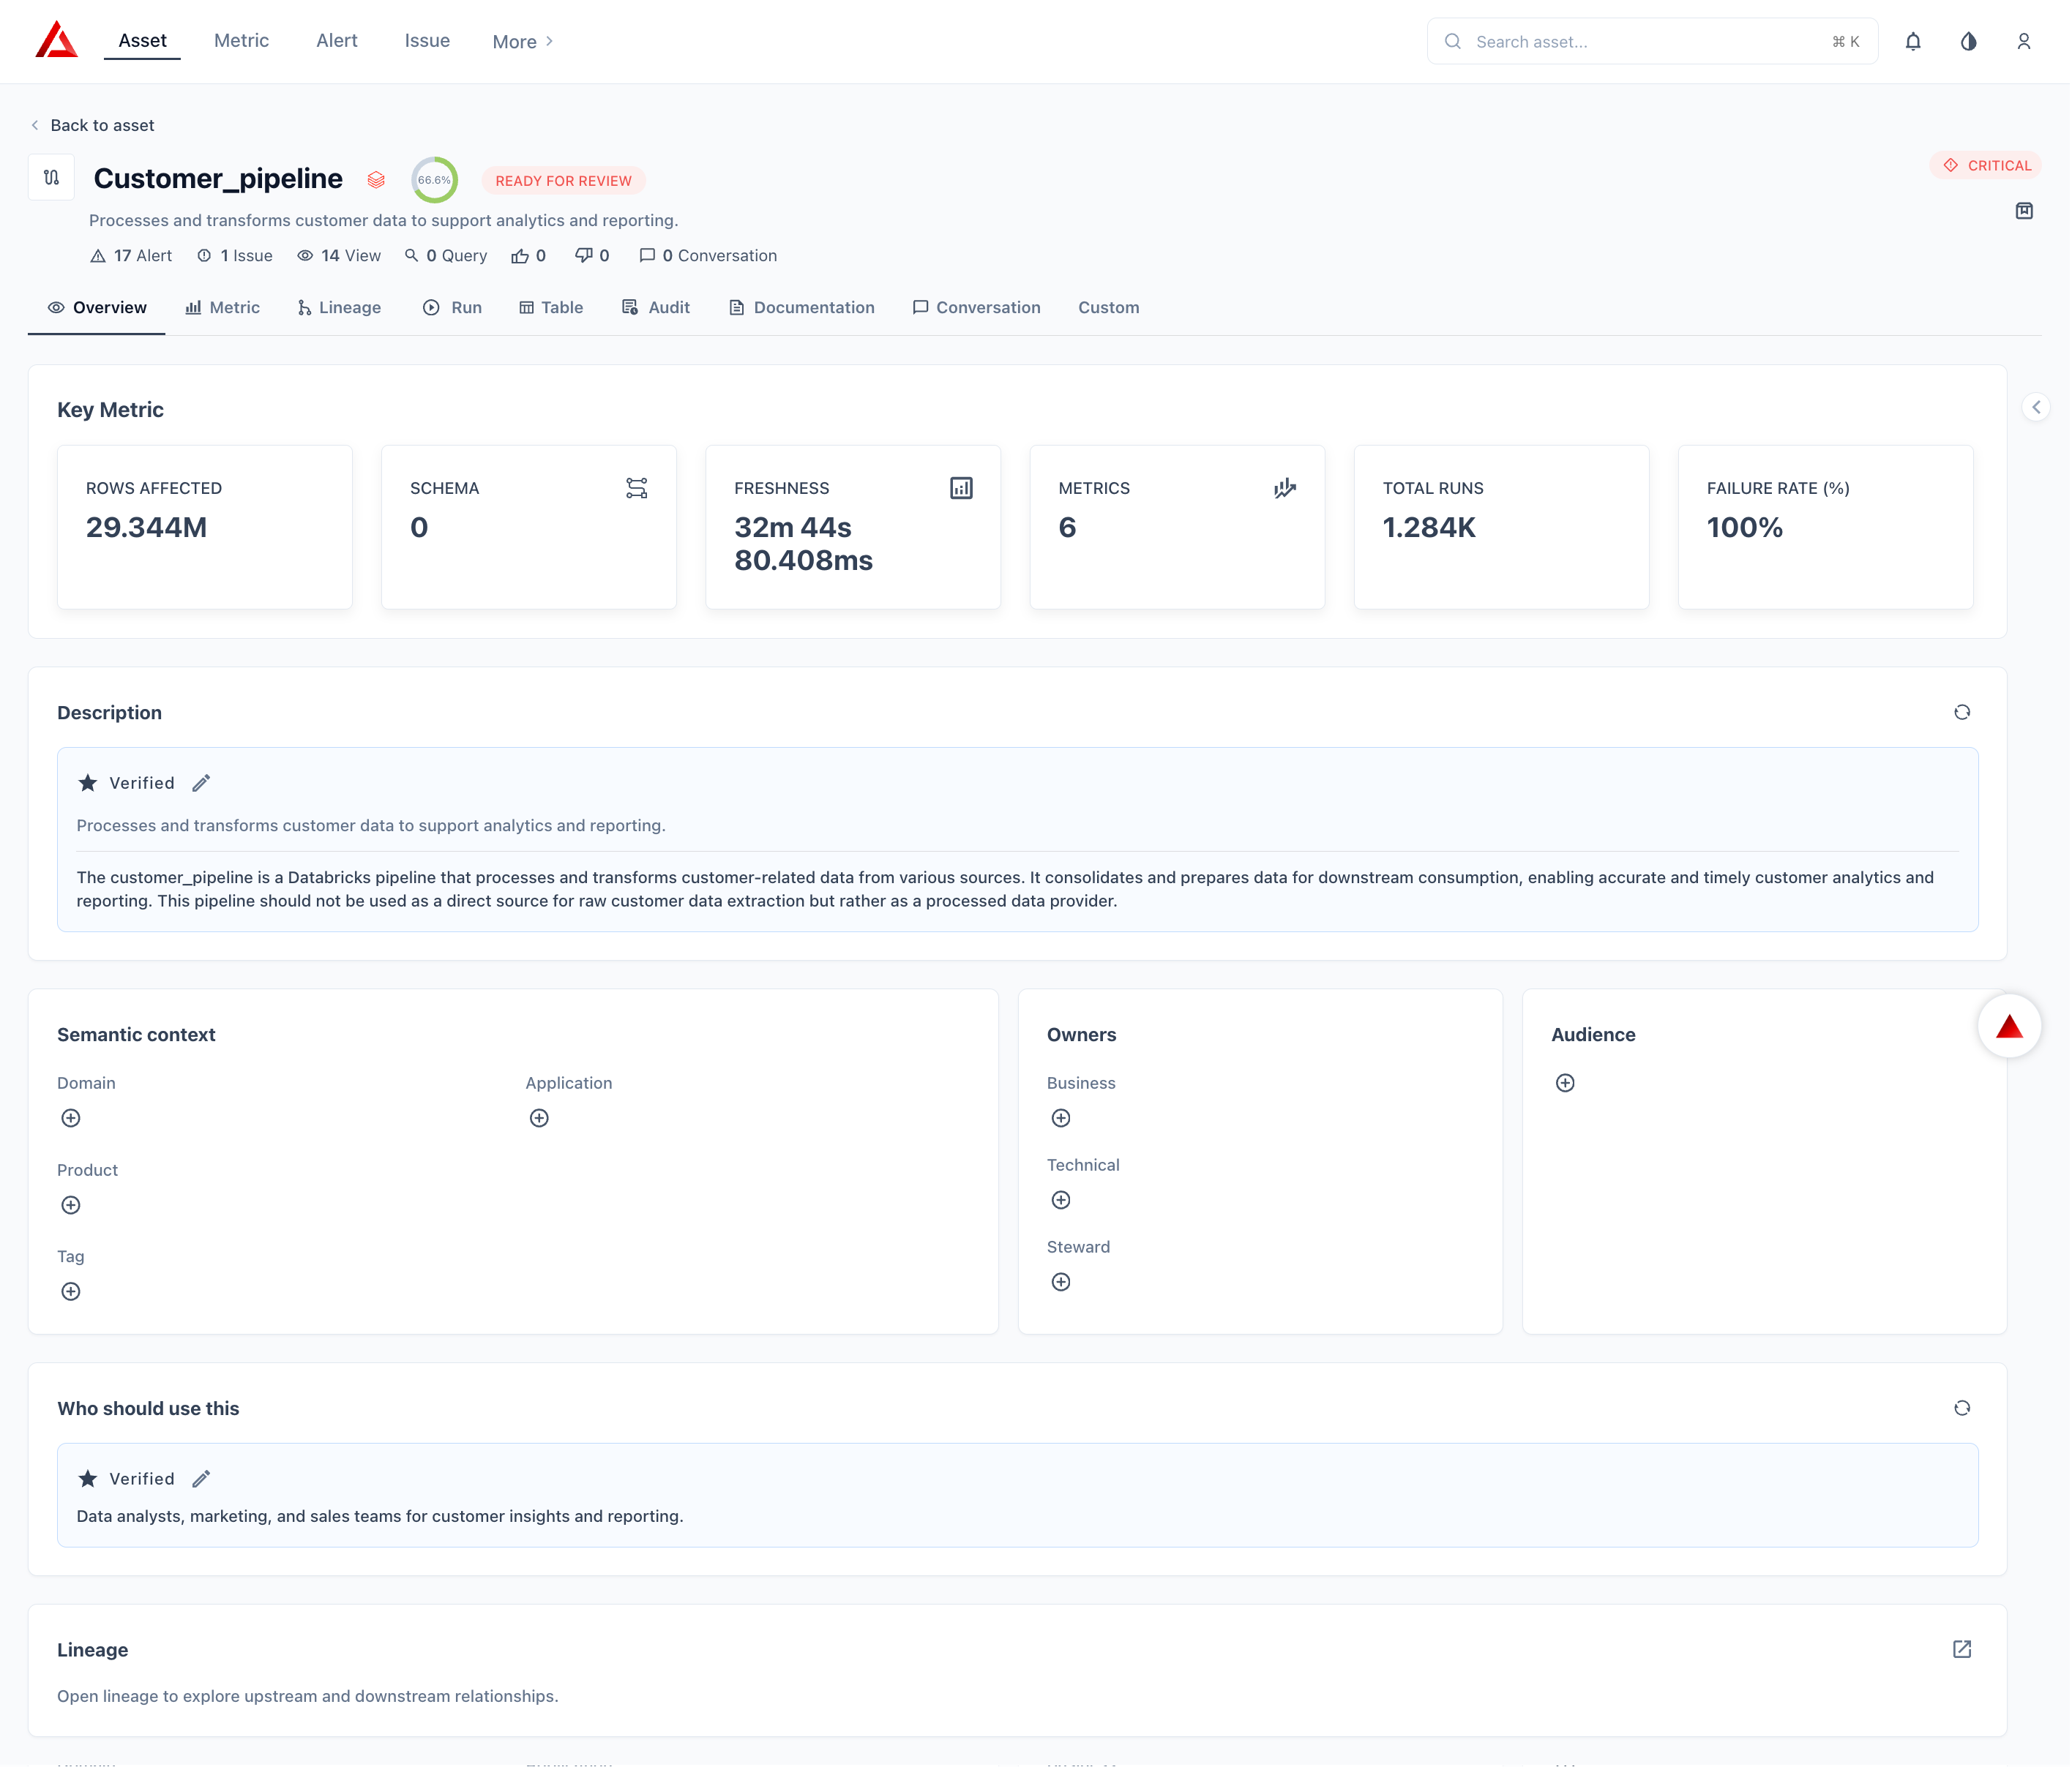This screenshot has width=2072, height=1767.
Task: Open the Documentation tab
Action: 802,308
